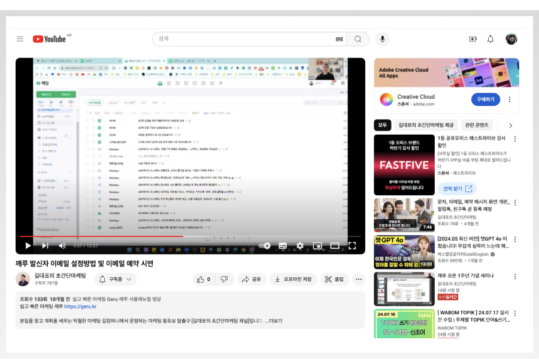Click the search magnifier button
539x364 pixels.
(x=358, y=39)
